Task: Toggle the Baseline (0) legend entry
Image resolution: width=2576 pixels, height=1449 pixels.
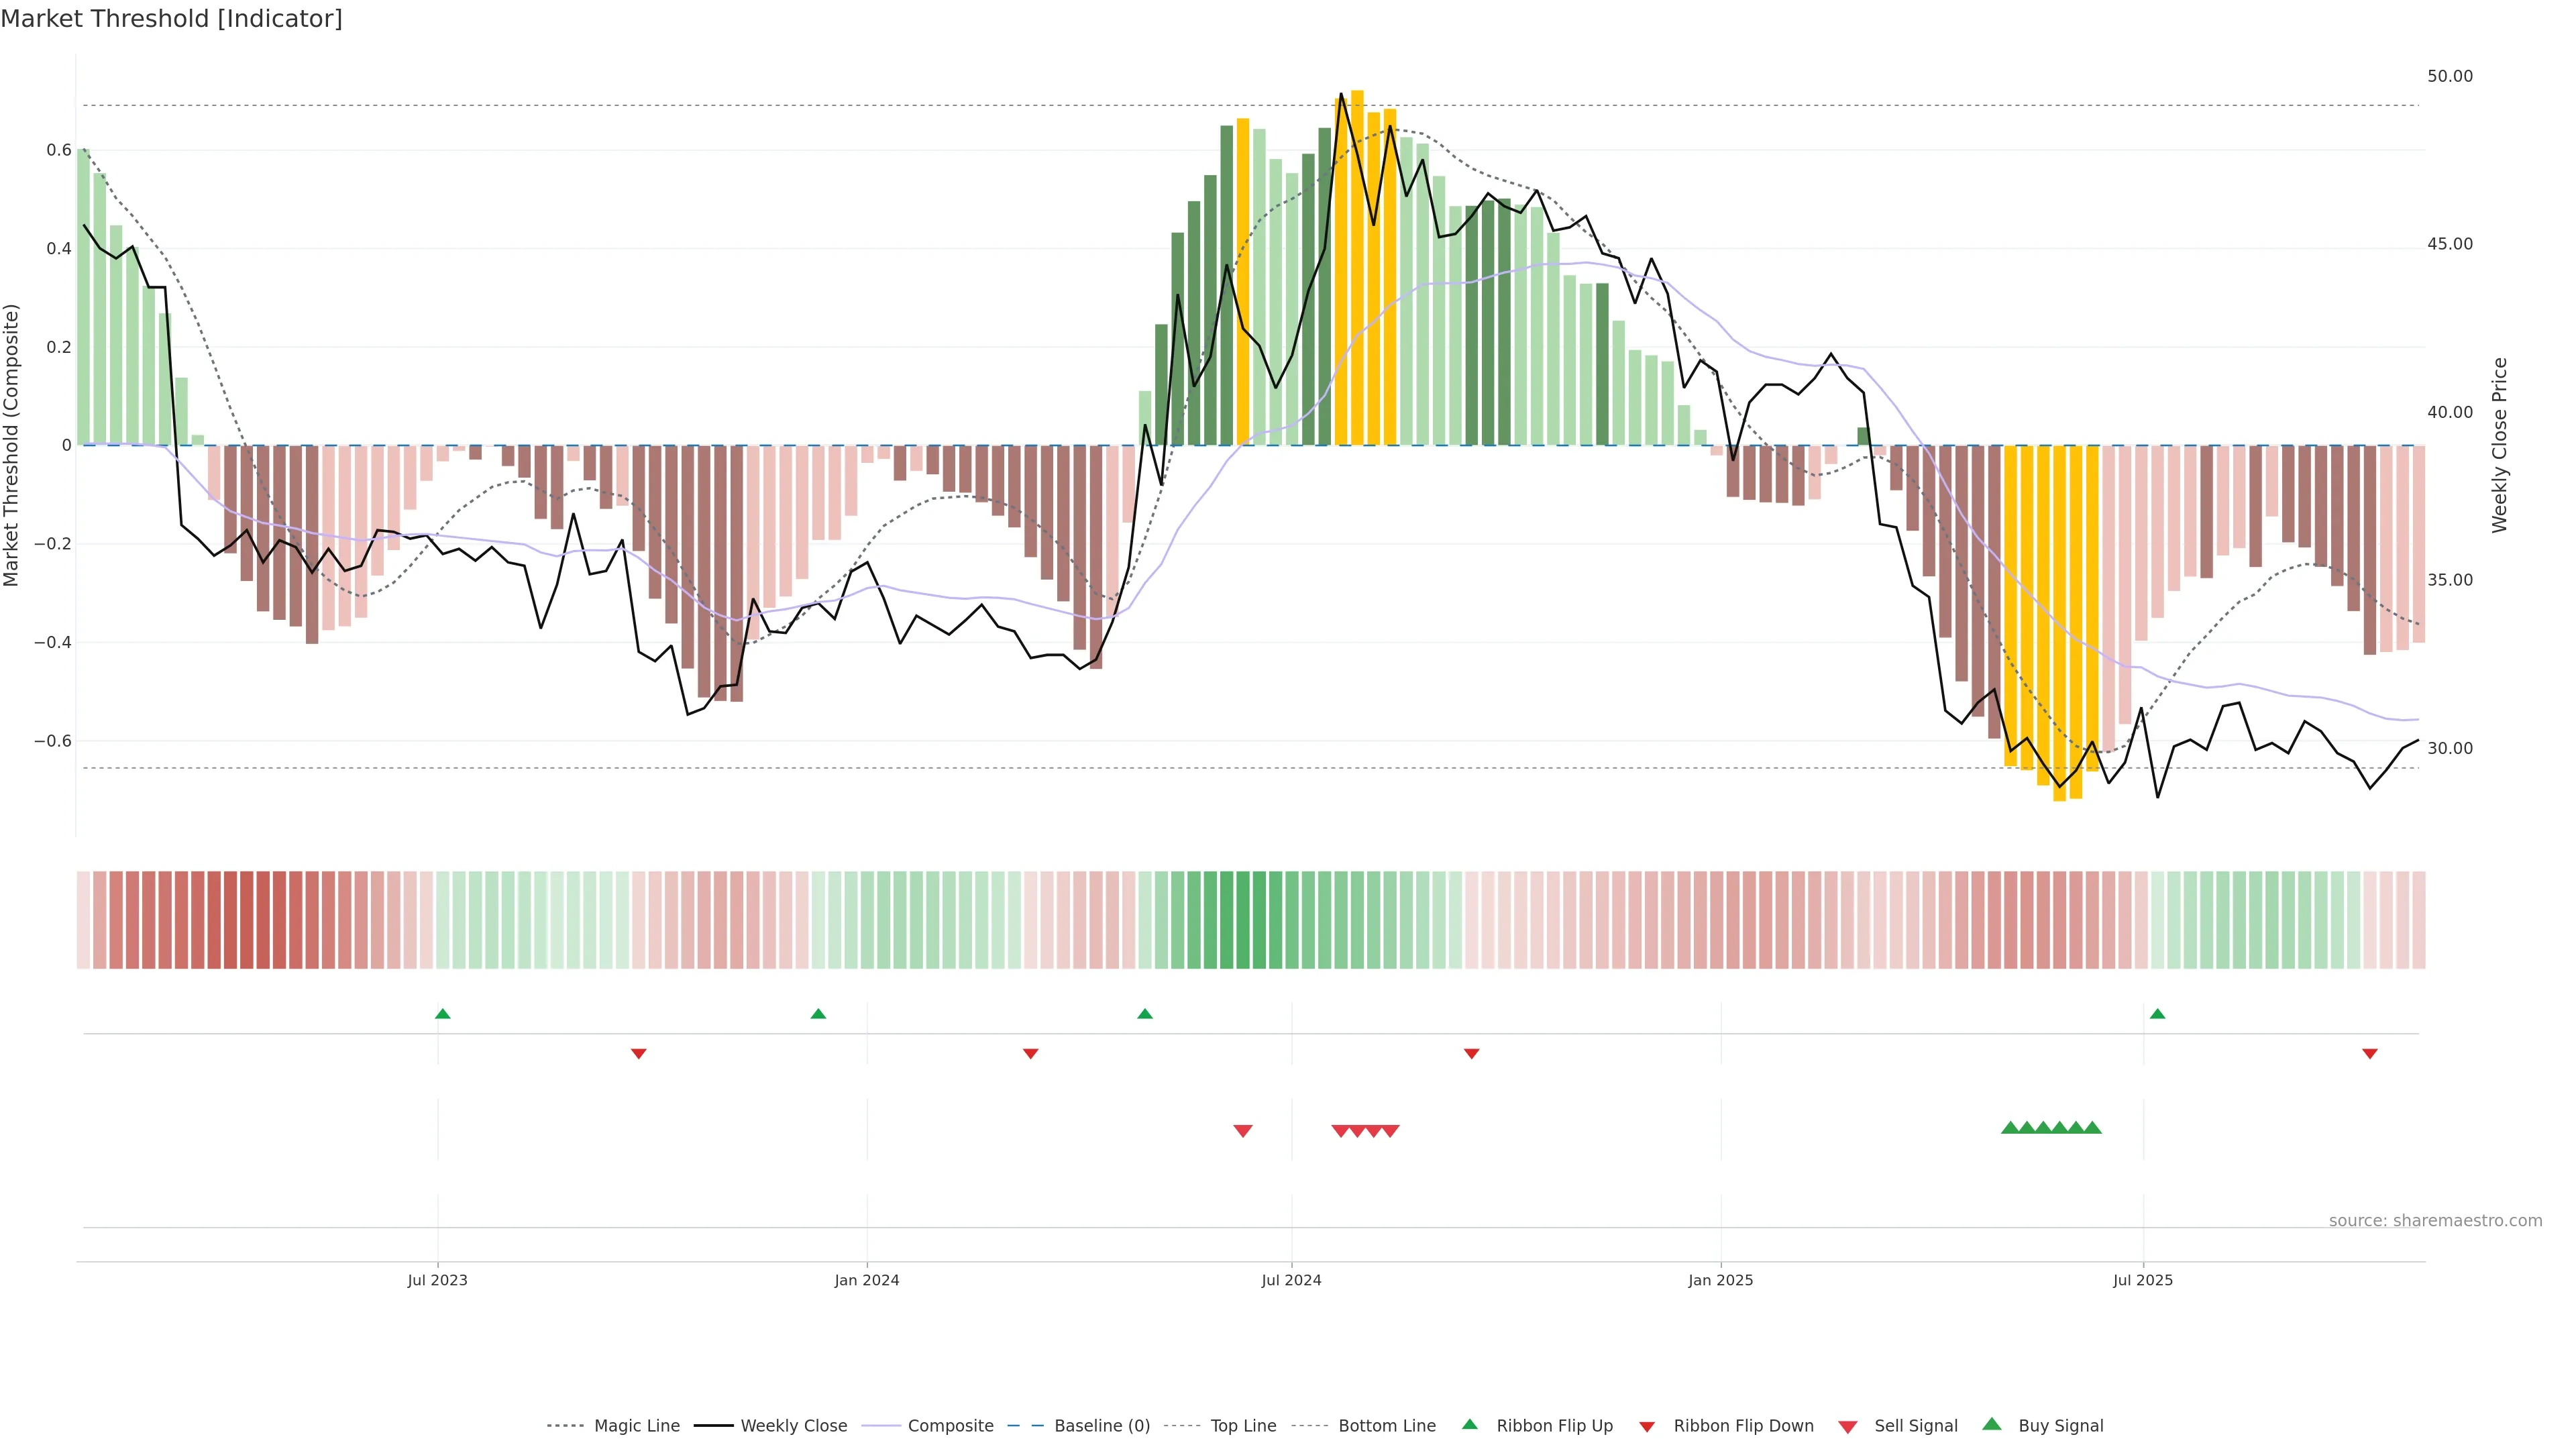Action: coord(1101,1426)
